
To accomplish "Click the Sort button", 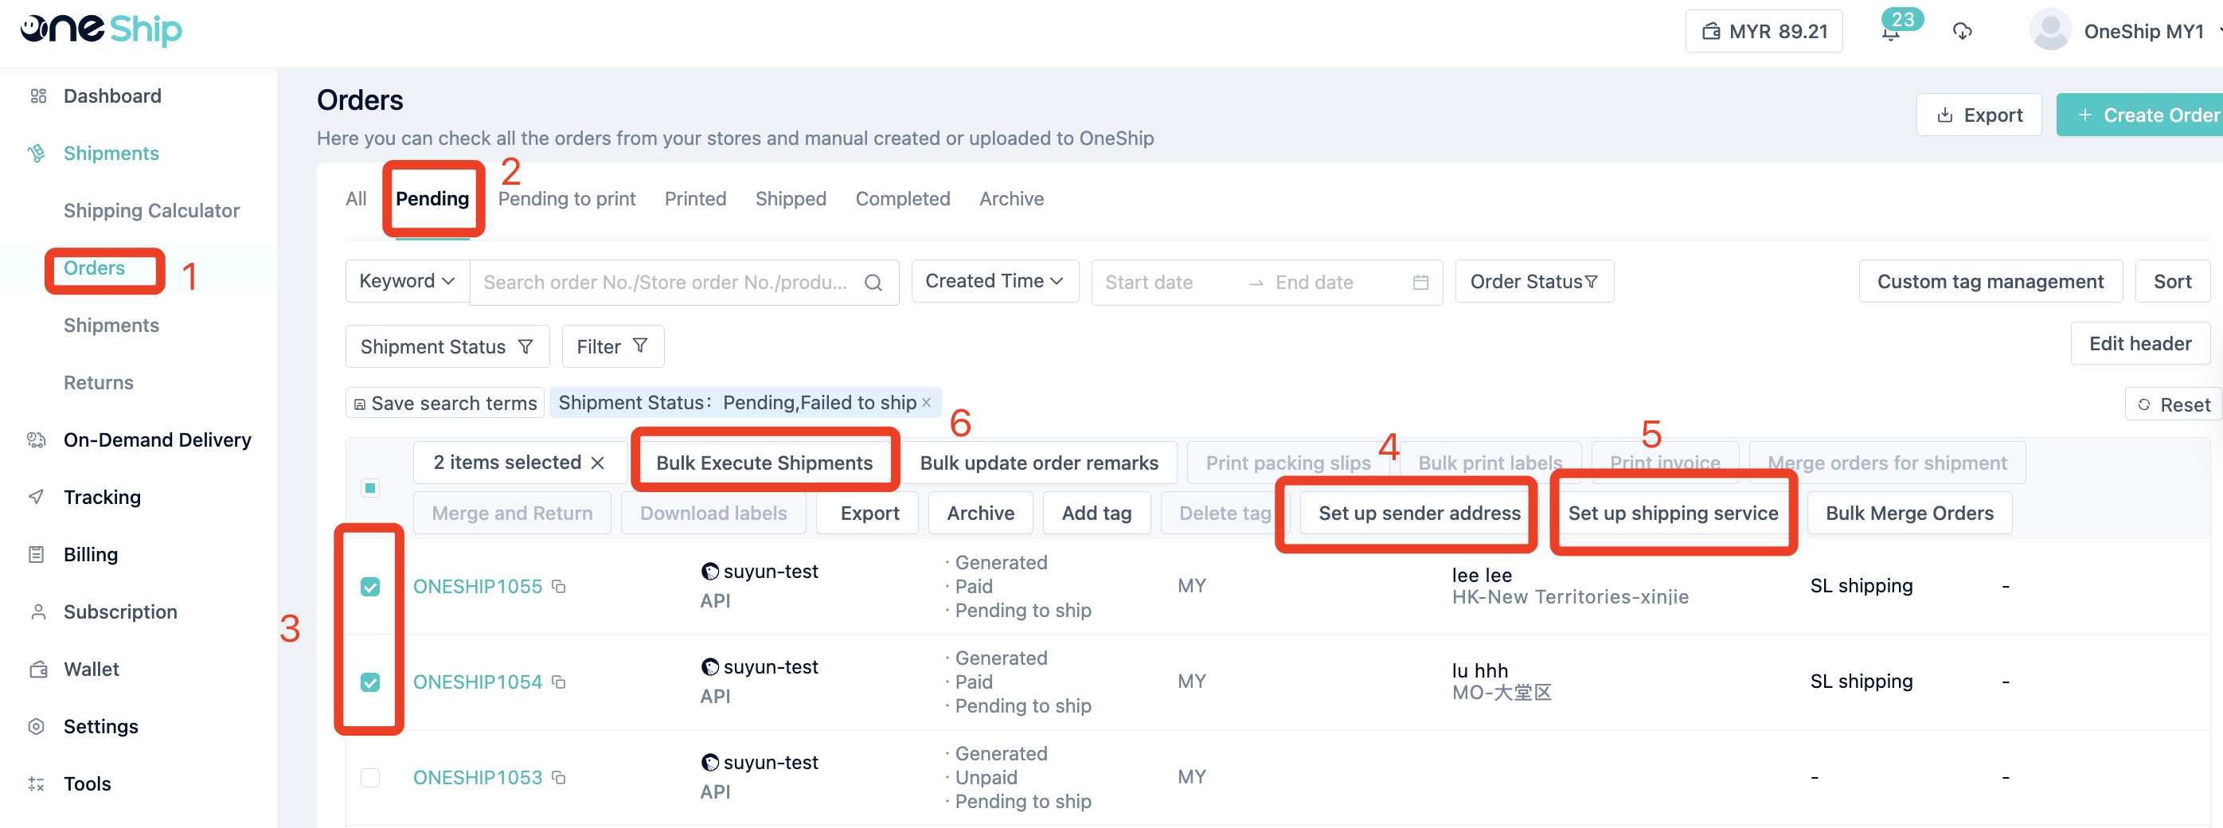I will 2171,282.
